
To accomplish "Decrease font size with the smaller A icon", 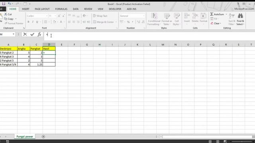I will 63,16.
